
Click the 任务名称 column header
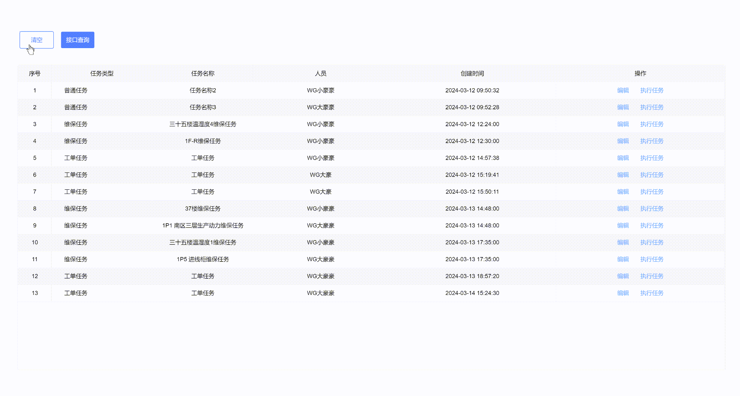(203, 74)
